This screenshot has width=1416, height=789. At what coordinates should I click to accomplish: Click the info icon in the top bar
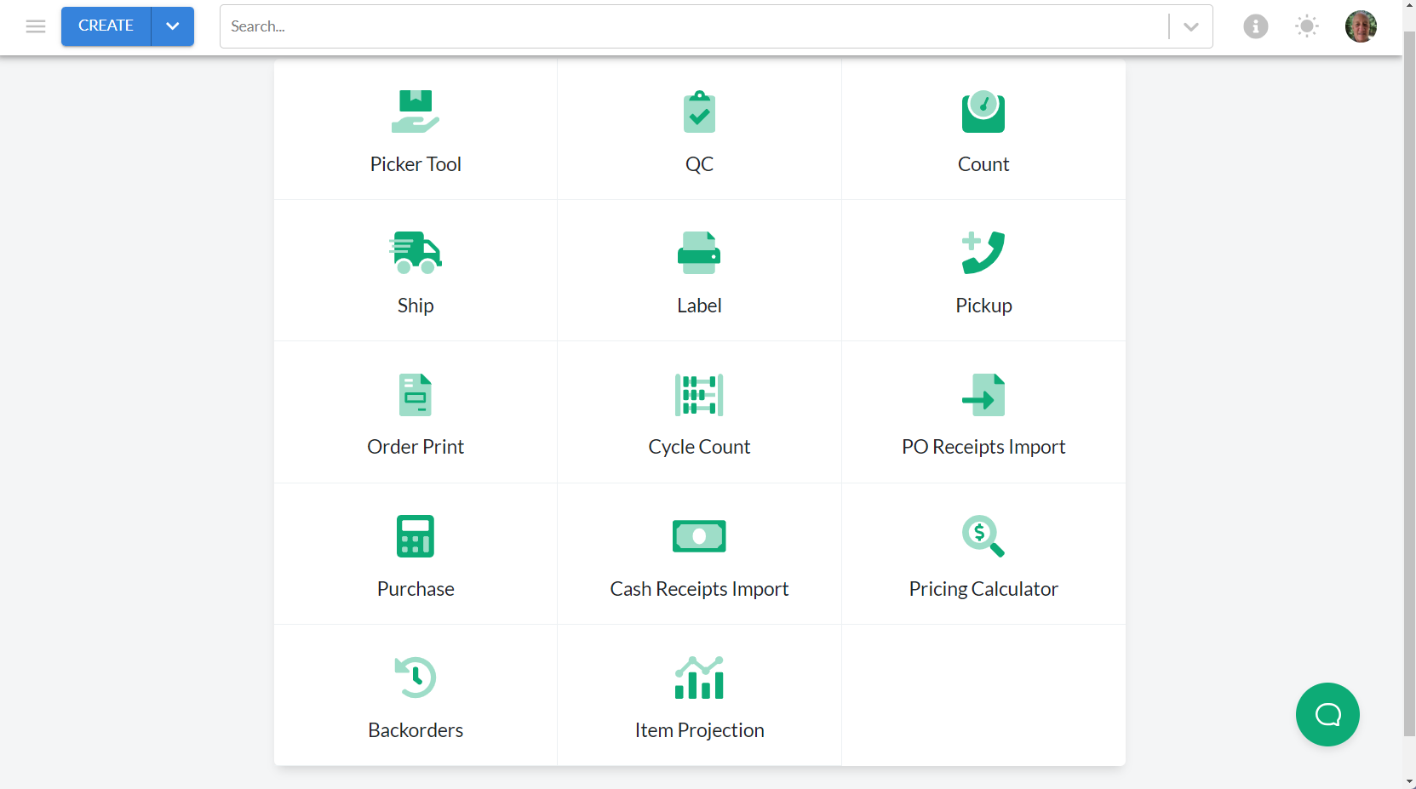point(1256,26)
